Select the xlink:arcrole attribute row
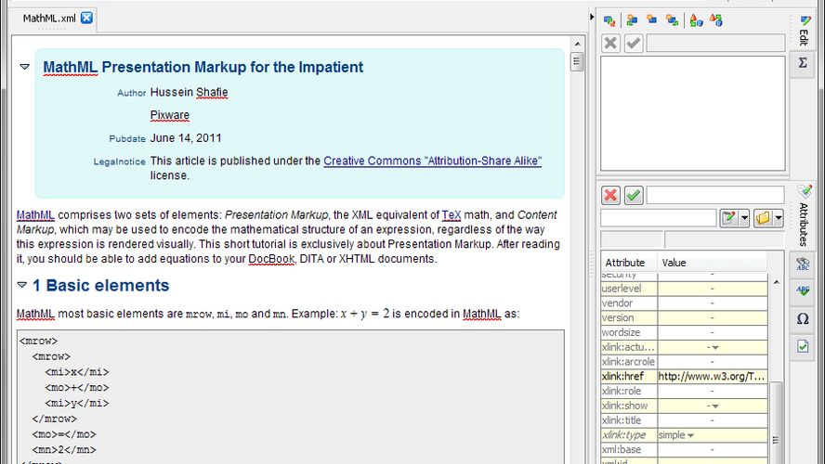 coord(684,362)
